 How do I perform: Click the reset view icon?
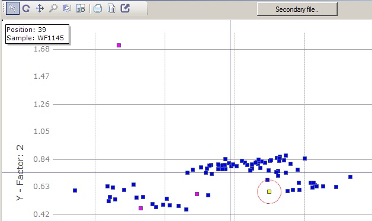pyautogui.click(x=67, y=8)
